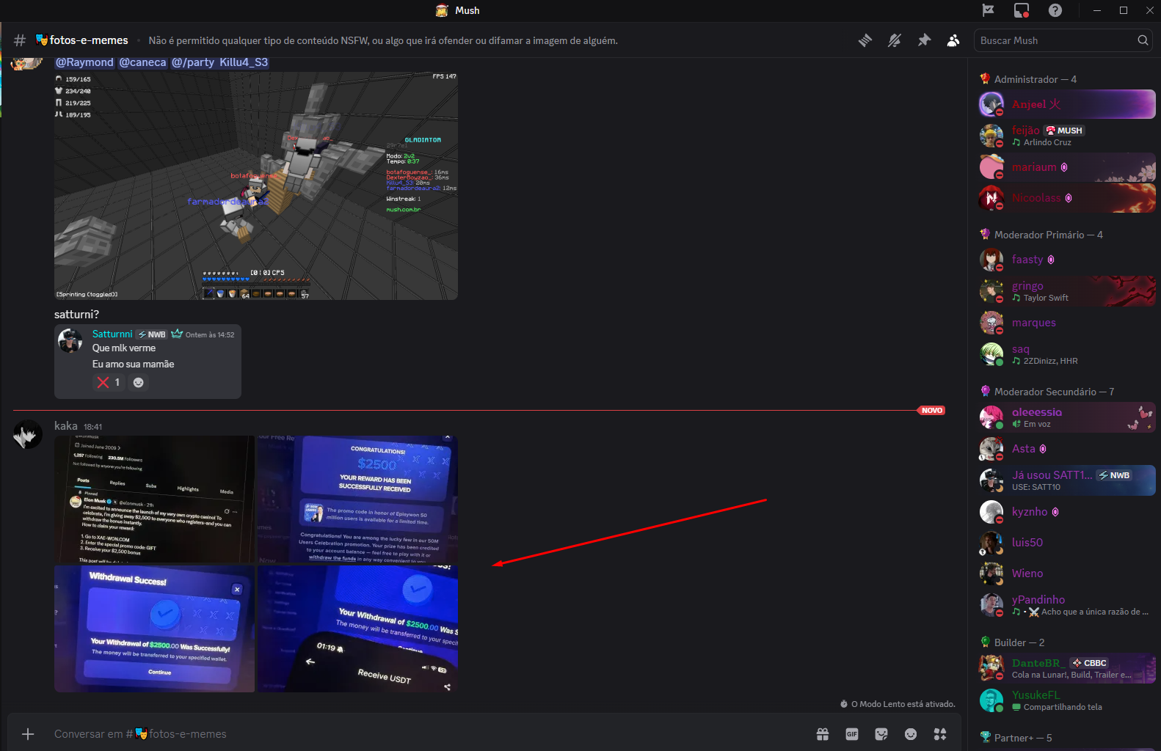The image size is (1161, 751).
Task: Open the Elon Musk tweet image
Action: coord(154,499)
